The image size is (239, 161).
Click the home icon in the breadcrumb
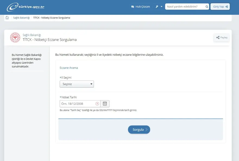(7, 17)
